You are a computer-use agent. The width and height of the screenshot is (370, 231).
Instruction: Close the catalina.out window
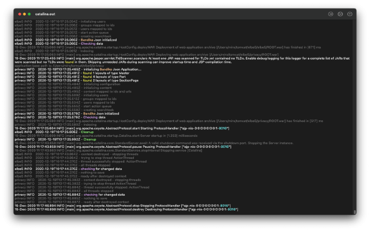[x=20, y=14]
